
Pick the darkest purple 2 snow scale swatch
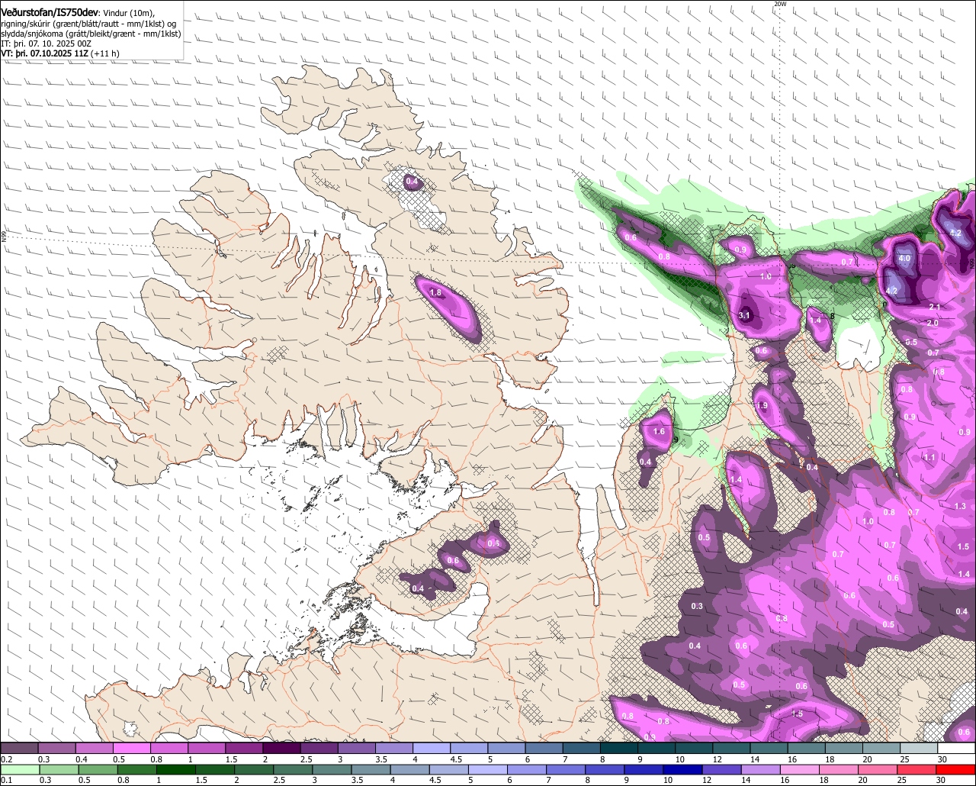pos(281,749)
